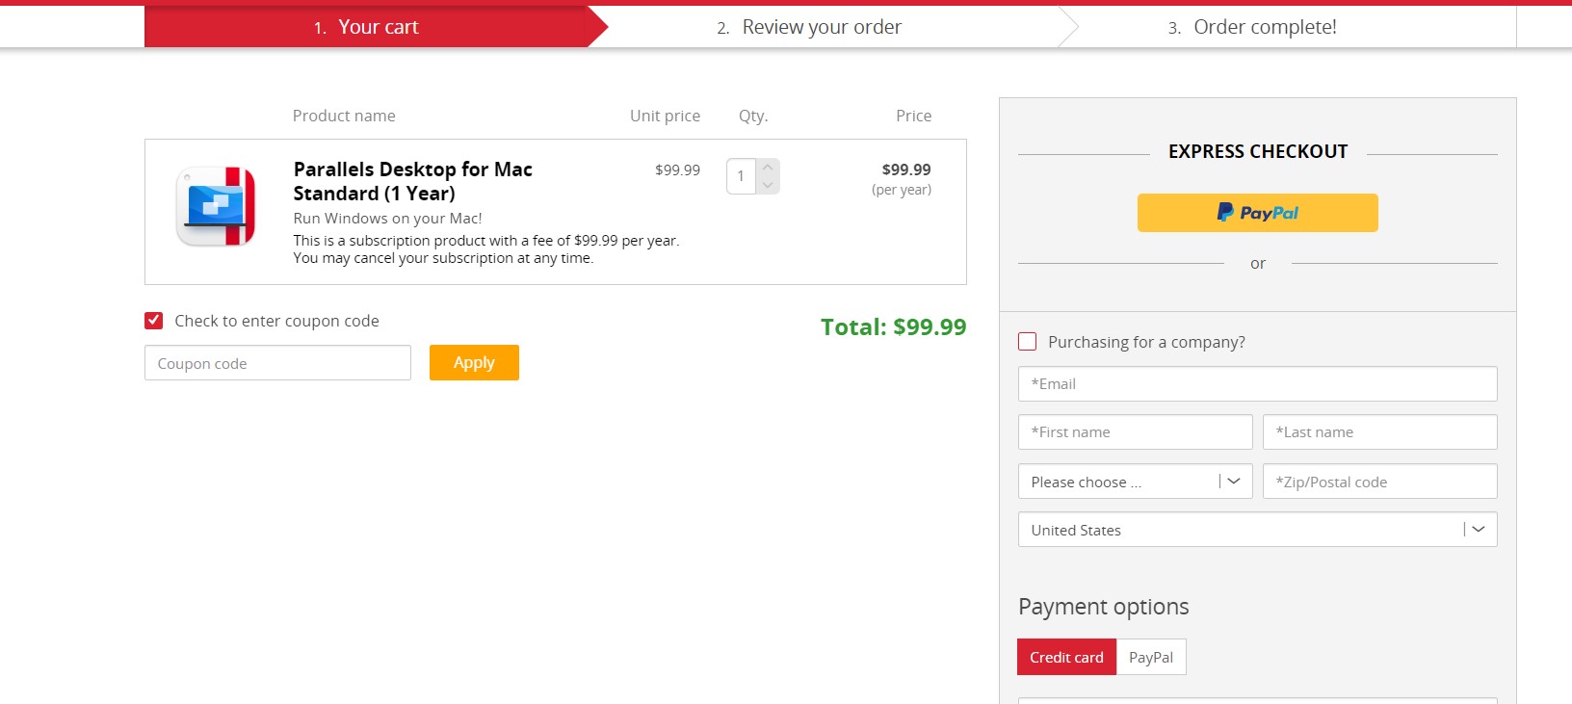Click the PayPal express checkout button

click(x=1257, y=213)
